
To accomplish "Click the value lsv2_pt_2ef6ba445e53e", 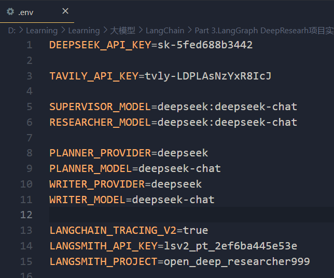I will click(x=230, y=246).
